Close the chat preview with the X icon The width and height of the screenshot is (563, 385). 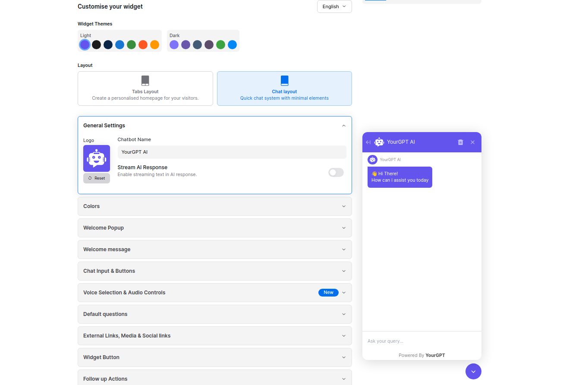tap(472, 142)
